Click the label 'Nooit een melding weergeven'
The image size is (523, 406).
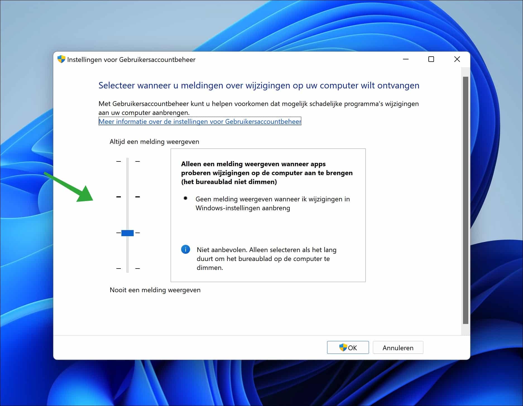tap(155, 290)
